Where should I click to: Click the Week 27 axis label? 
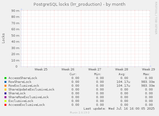95,69
